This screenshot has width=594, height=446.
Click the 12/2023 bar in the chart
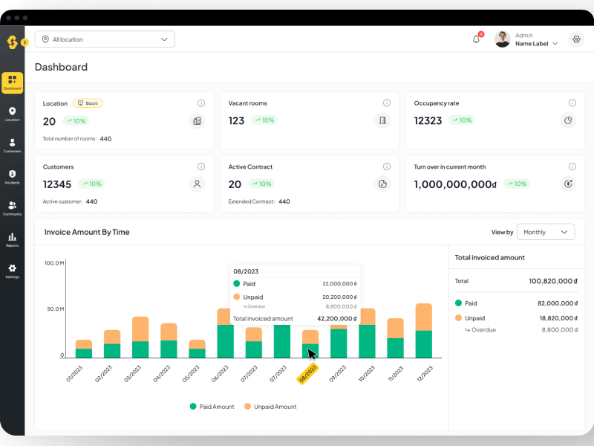[423, 331]
